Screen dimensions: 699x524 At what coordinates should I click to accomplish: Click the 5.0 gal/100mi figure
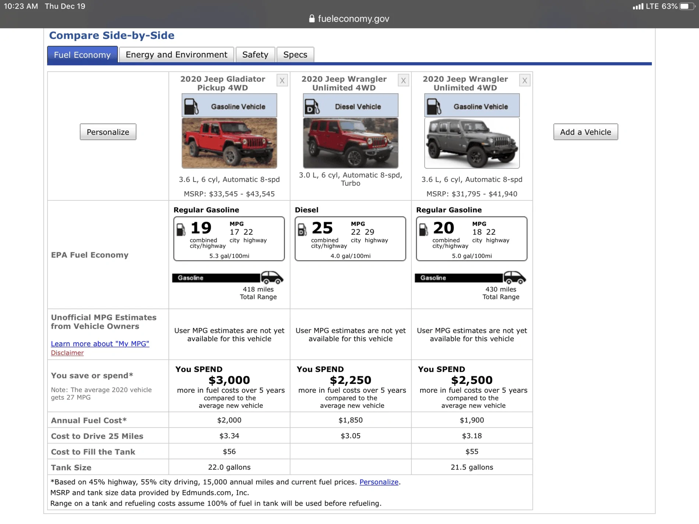[x=472, y=256]
